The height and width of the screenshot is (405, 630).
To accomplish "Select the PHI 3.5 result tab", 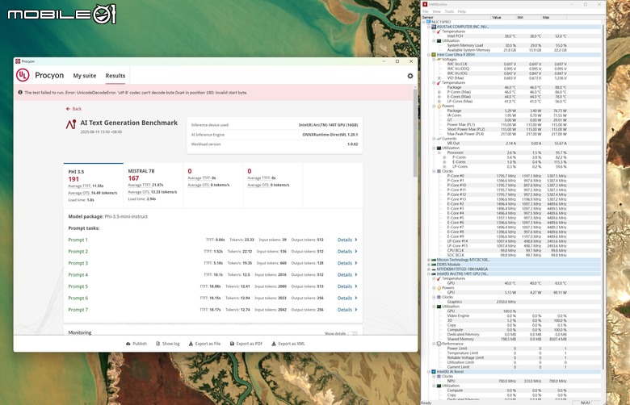I will pos(93,186).
